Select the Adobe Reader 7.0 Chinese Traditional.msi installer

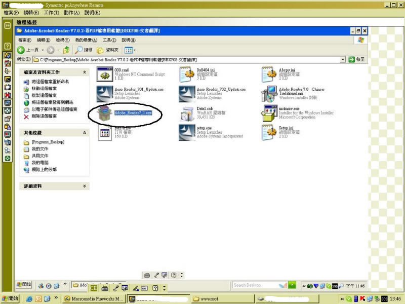coord(293,93)
